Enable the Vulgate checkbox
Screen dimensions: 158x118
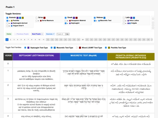124,23
